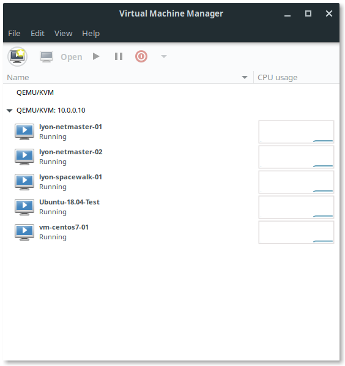Click the monitor icon beside Open
345x366 pixels.
[46, 56]
